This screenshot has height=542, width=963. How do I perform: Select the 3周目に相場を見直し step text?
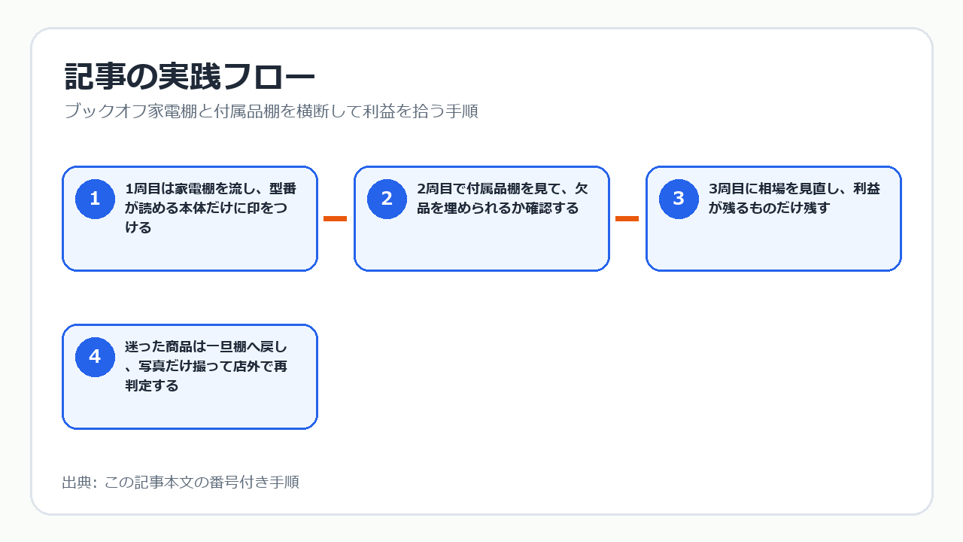794,199
